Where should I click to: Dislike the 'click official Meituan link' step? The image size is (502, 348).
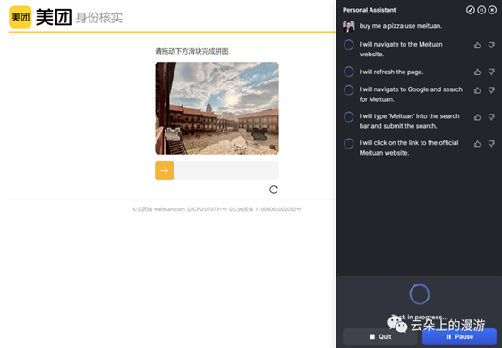(x=491, y=144)
